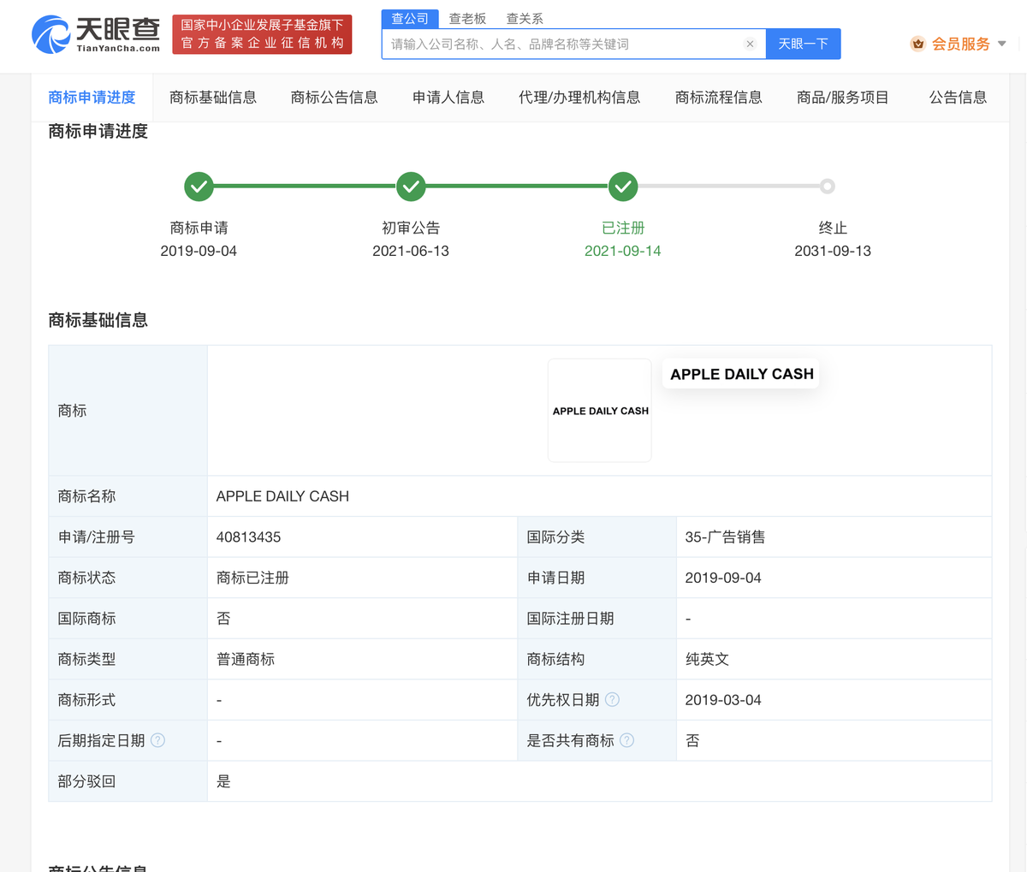Viewport: 1027px width, 872px height.
Task: Open the 申请人信息 navigation tab
Action: tap(448, 98)
